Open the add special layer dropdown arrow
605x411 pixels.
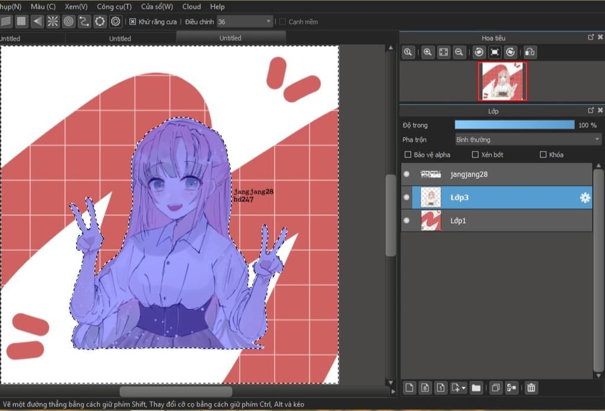tap(463, 387)
